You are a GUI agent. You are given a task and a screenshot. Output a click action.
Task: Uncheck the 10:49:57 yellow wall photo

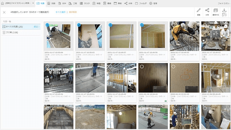(x=110, y=25)
